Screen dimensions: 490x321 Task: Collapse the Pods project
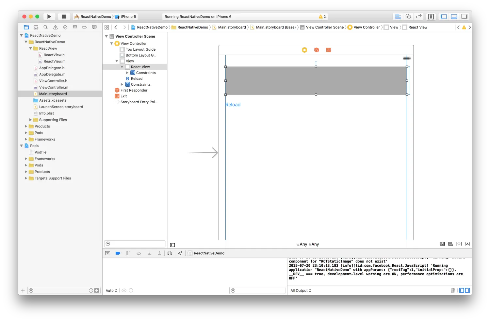coord(22,146)
